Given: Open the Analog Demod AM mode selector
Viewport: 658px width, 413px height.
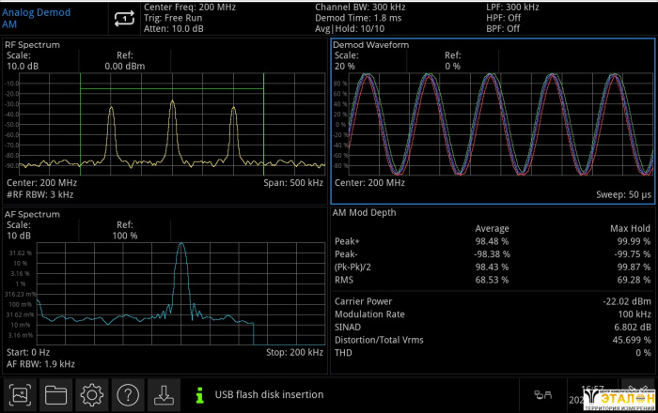Looking at the screenshot, I should click(x=36, y=18).
